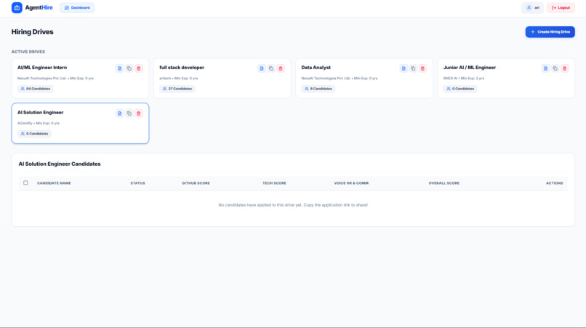View details document icon for Junior AI / ML Engineer

pos(545,68)
